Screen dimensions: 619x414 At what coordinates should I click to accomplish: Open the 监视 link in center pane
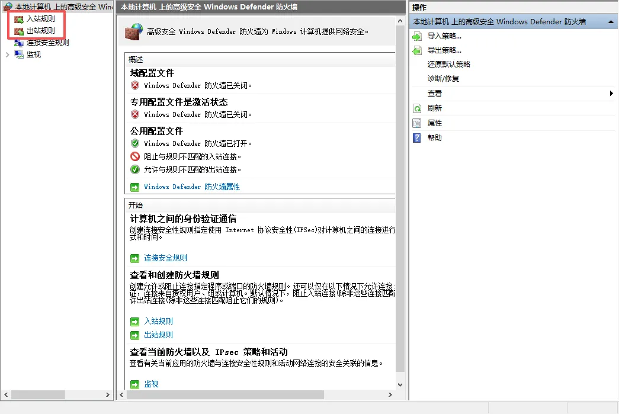(x=151, y=384)
